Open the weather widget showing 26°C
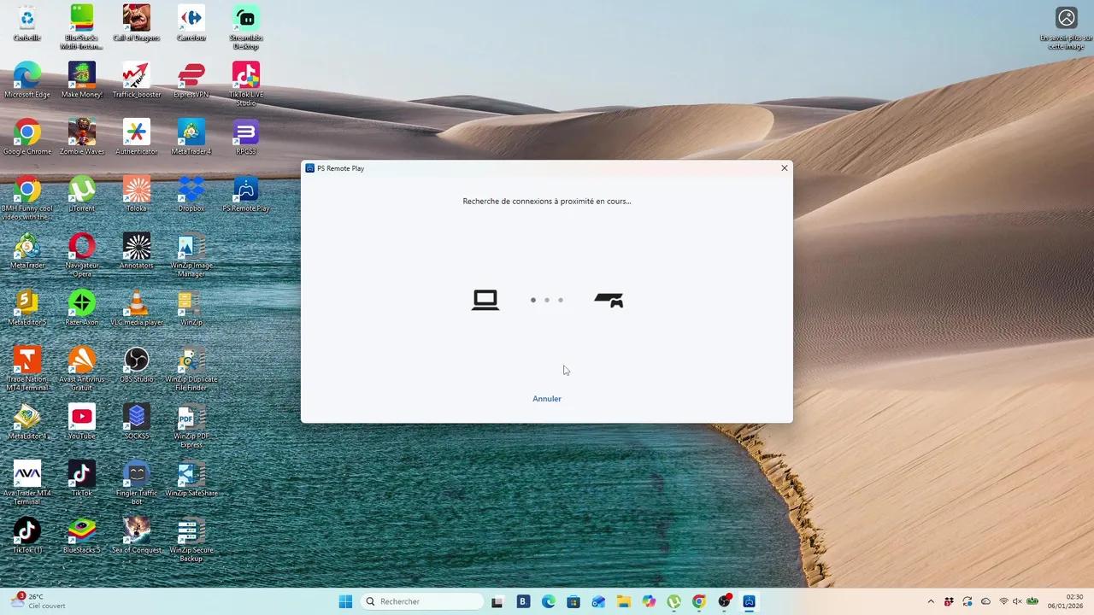 pos(38,601)
